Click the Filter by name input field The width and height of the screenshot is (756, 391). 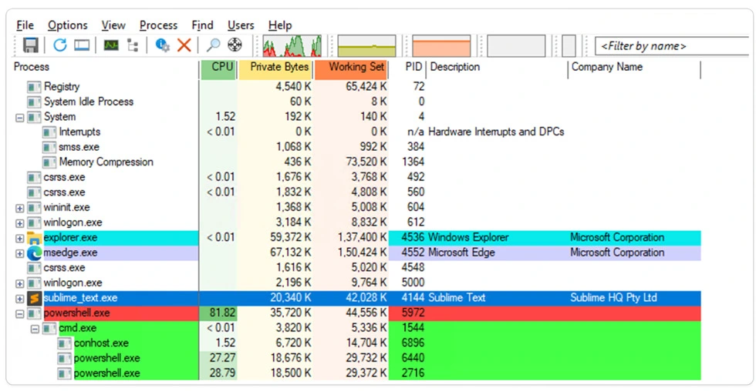(x=672, y=46)
